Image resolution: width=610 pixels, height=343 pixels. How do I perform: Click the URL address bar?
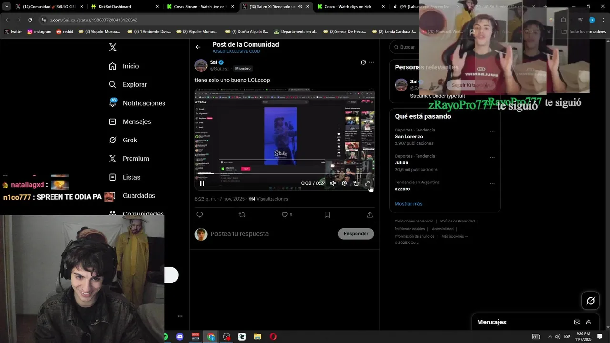click(x=229, y=20)
